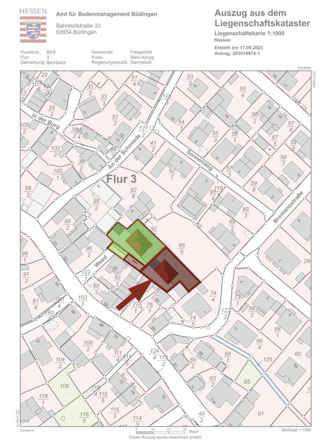Viewport: 332px width, 443px height.
Task: Click parcel label 124/4
Action: coord(155,354)
